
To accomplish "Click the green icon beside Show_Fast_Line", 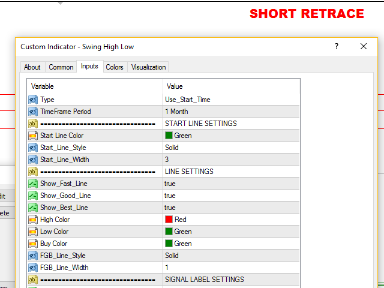I will click(33, 184).
